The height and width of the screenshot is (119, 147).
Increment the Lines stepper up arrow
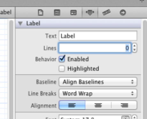135,46
